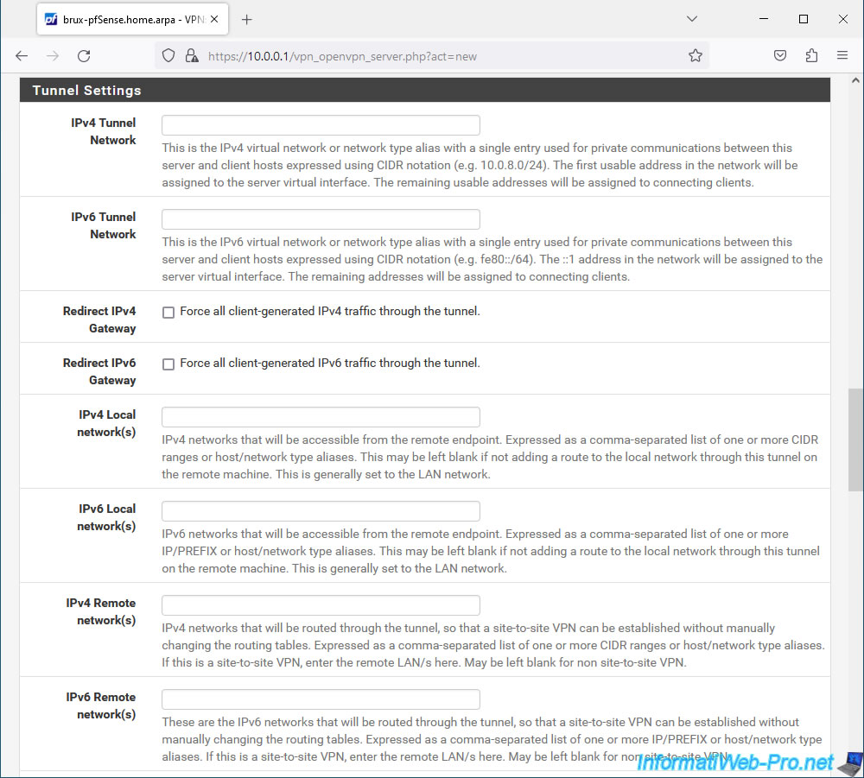Close the brux-pfSense tab

click(215, 19)
